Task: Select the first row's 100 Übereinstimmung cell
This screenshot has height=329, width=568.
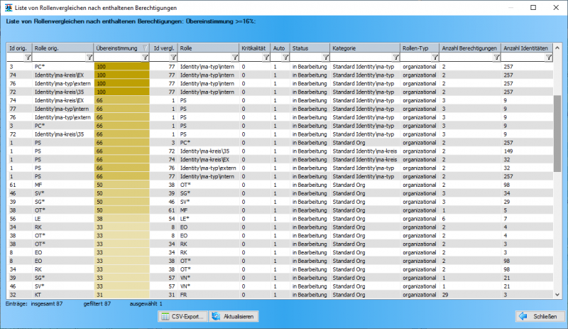Action: [x=121, y=66]
